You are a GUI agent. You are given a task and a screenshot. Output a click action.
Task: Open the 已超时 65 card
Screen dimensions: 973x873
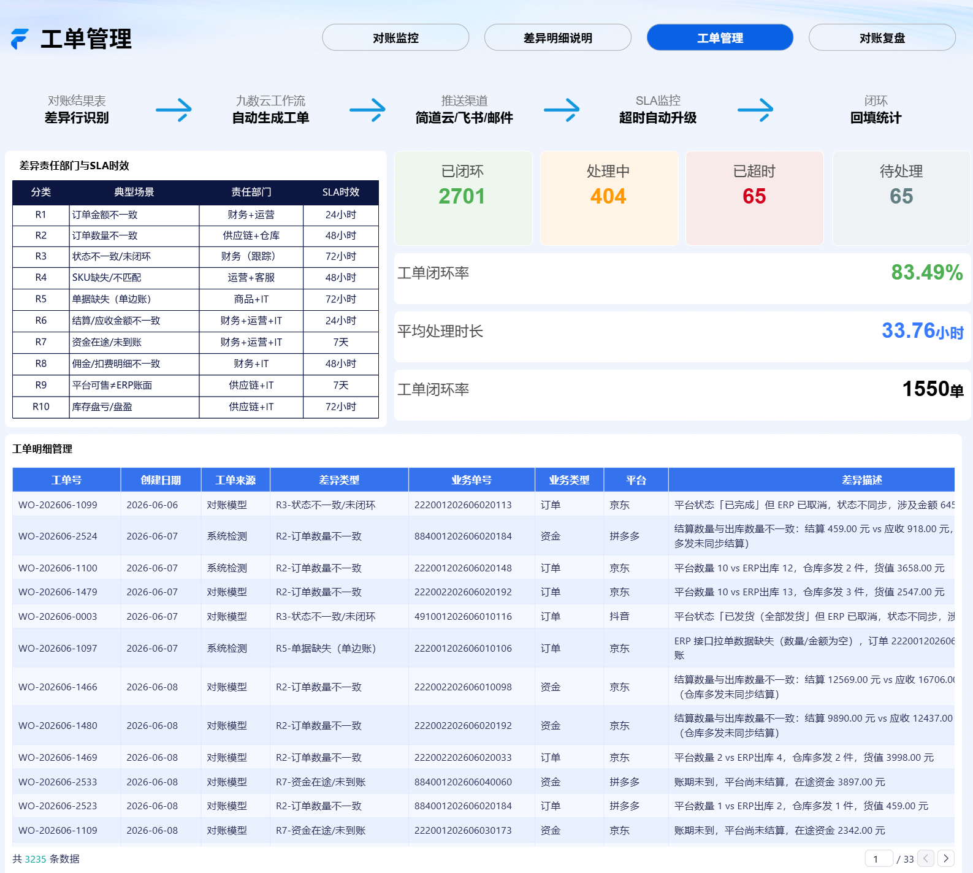[x=755, y=198]
